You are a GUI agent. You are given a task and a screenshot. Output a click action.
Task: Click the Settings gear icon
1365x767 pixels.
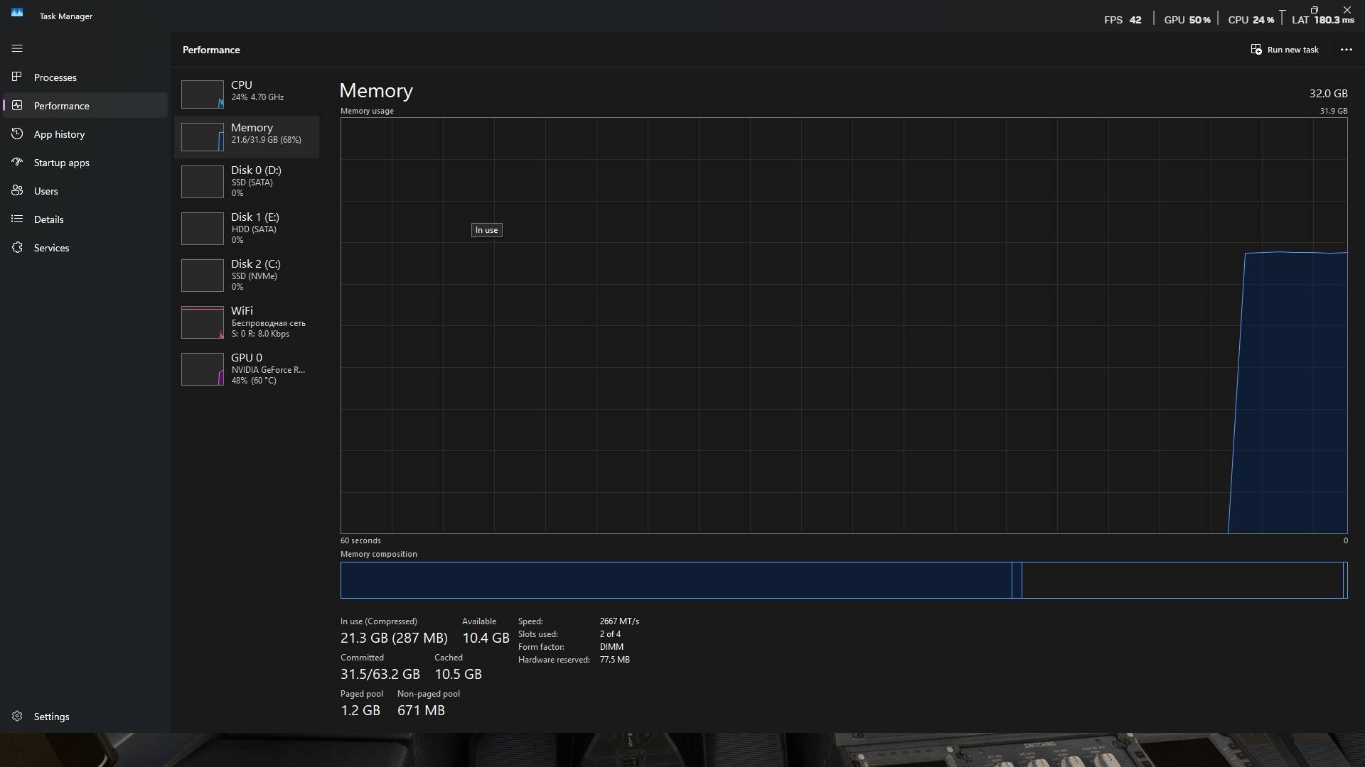tap(17, 716)
